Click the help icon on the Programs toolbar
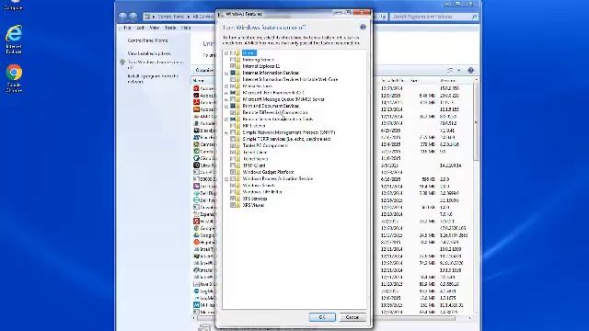The width and height of the screenshot is (589, 331). click(470, 70)
